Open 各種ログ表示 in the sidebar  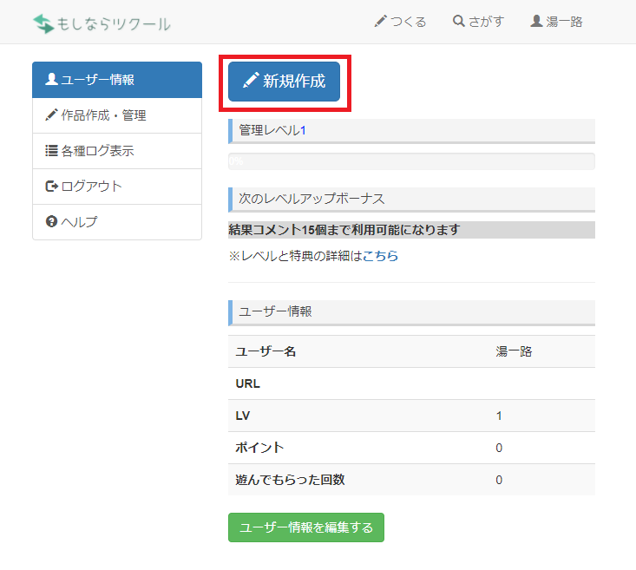pyautogui.click(x=117, y=151)
